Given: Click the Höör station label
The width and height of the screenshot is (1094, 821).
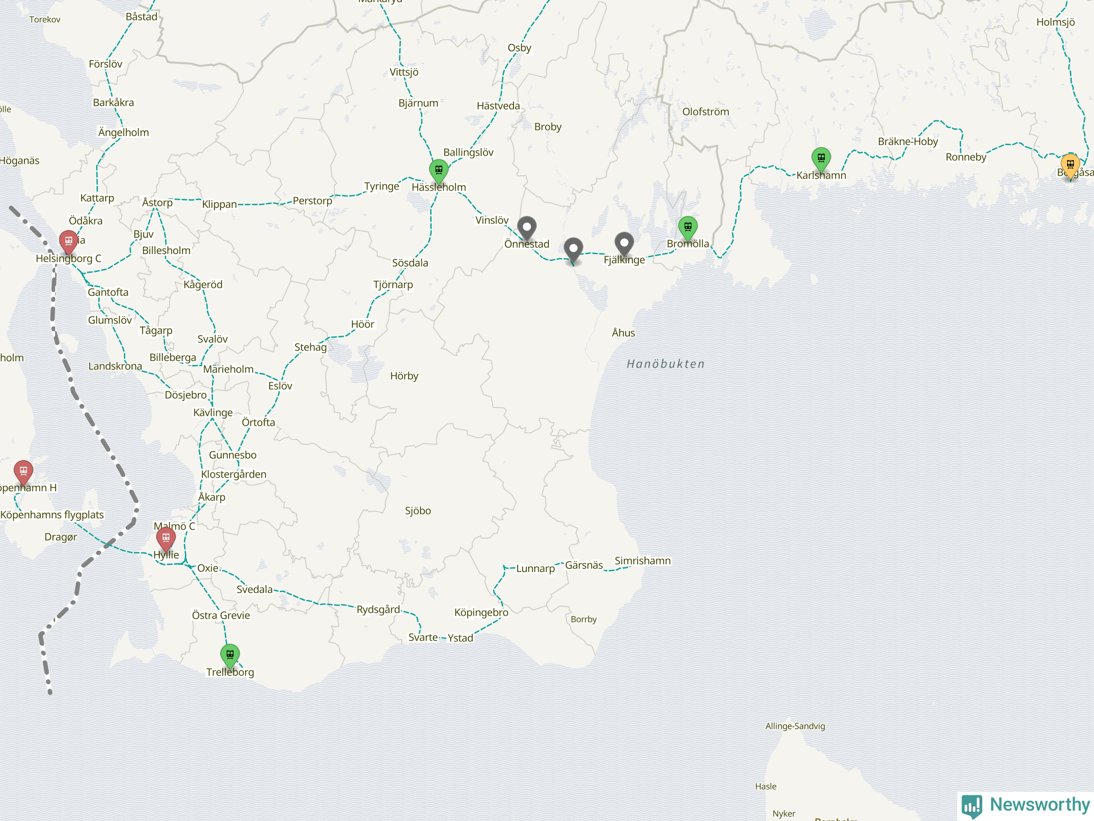Looking at the screenshot, I should (362, 324).
